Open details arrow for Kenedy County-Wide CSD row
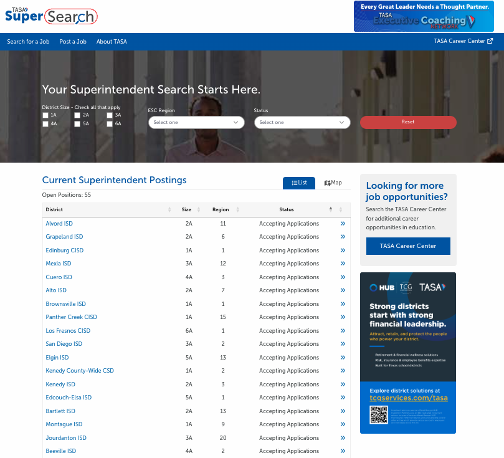 343,371
